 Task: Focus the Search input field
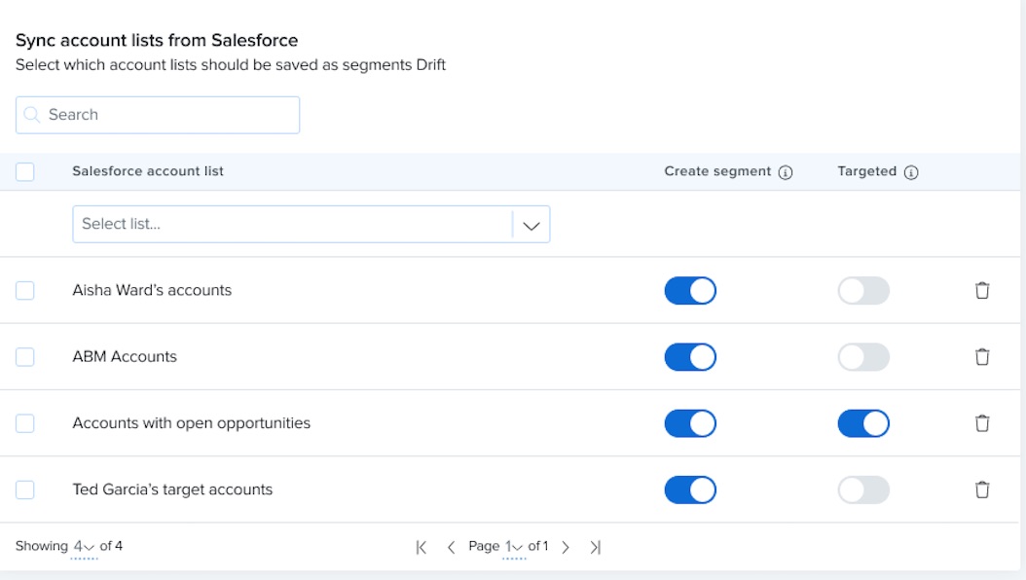pyautogui.click(x=158, y=115)
